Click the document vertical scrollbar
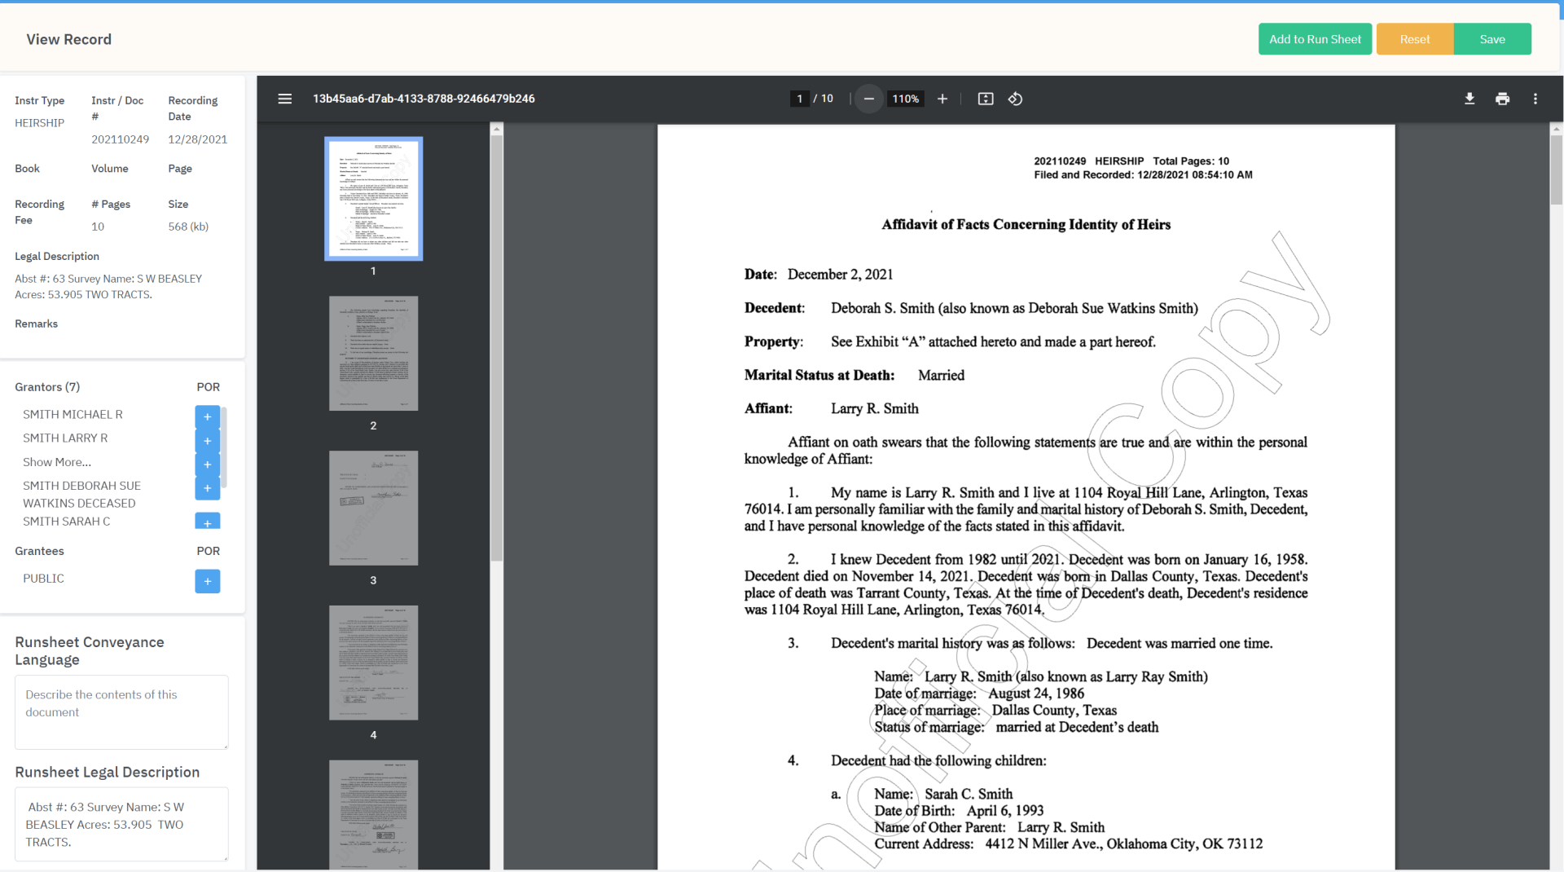This screenshot has height=872, width=1564. pos(1556,170)
